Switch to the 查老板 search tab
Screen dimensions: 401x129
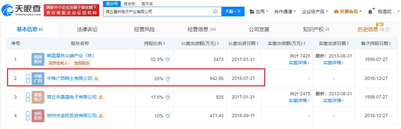129,4
